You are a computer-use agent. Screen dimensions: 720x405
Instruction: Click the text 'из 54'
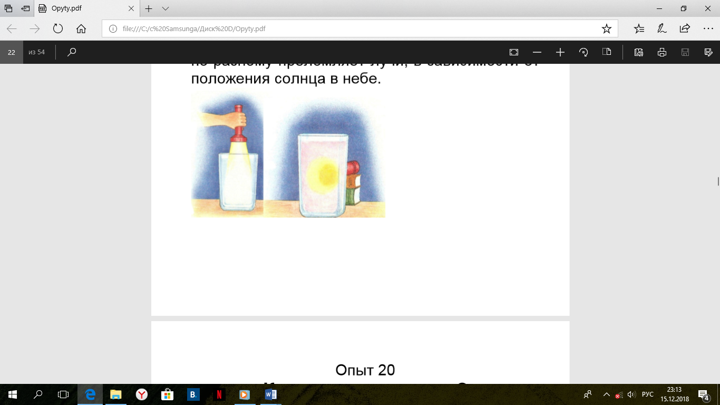(37, 52)
